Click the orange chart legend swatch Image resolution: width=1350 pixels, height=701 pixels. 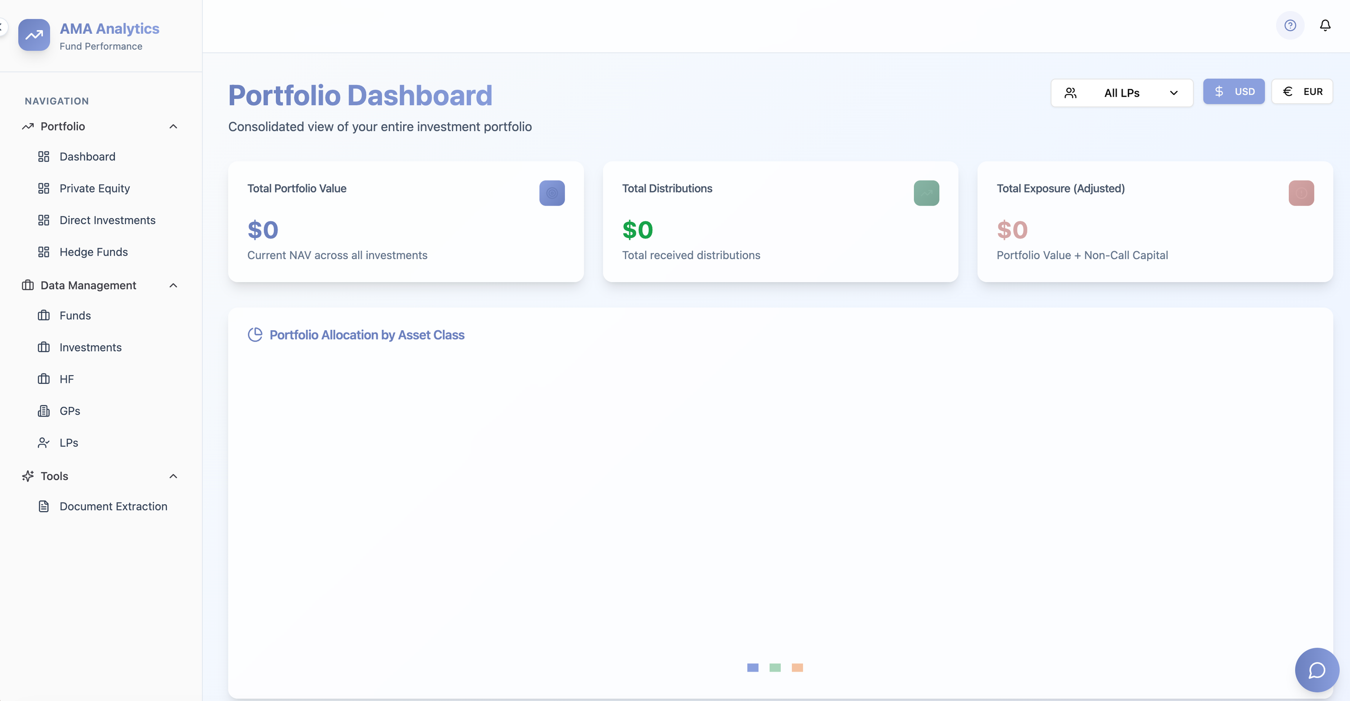797,667
